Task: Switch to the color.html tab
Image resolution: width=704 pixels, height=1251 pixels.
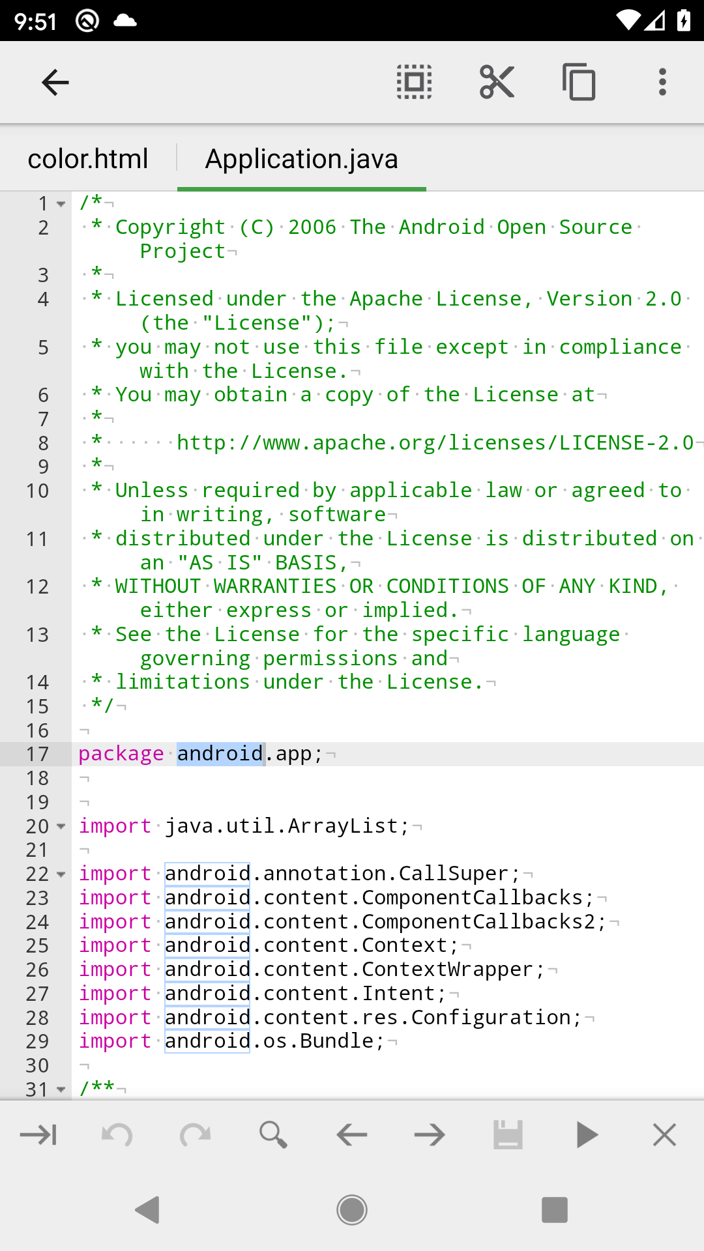Action: click(x=88, y=159)
